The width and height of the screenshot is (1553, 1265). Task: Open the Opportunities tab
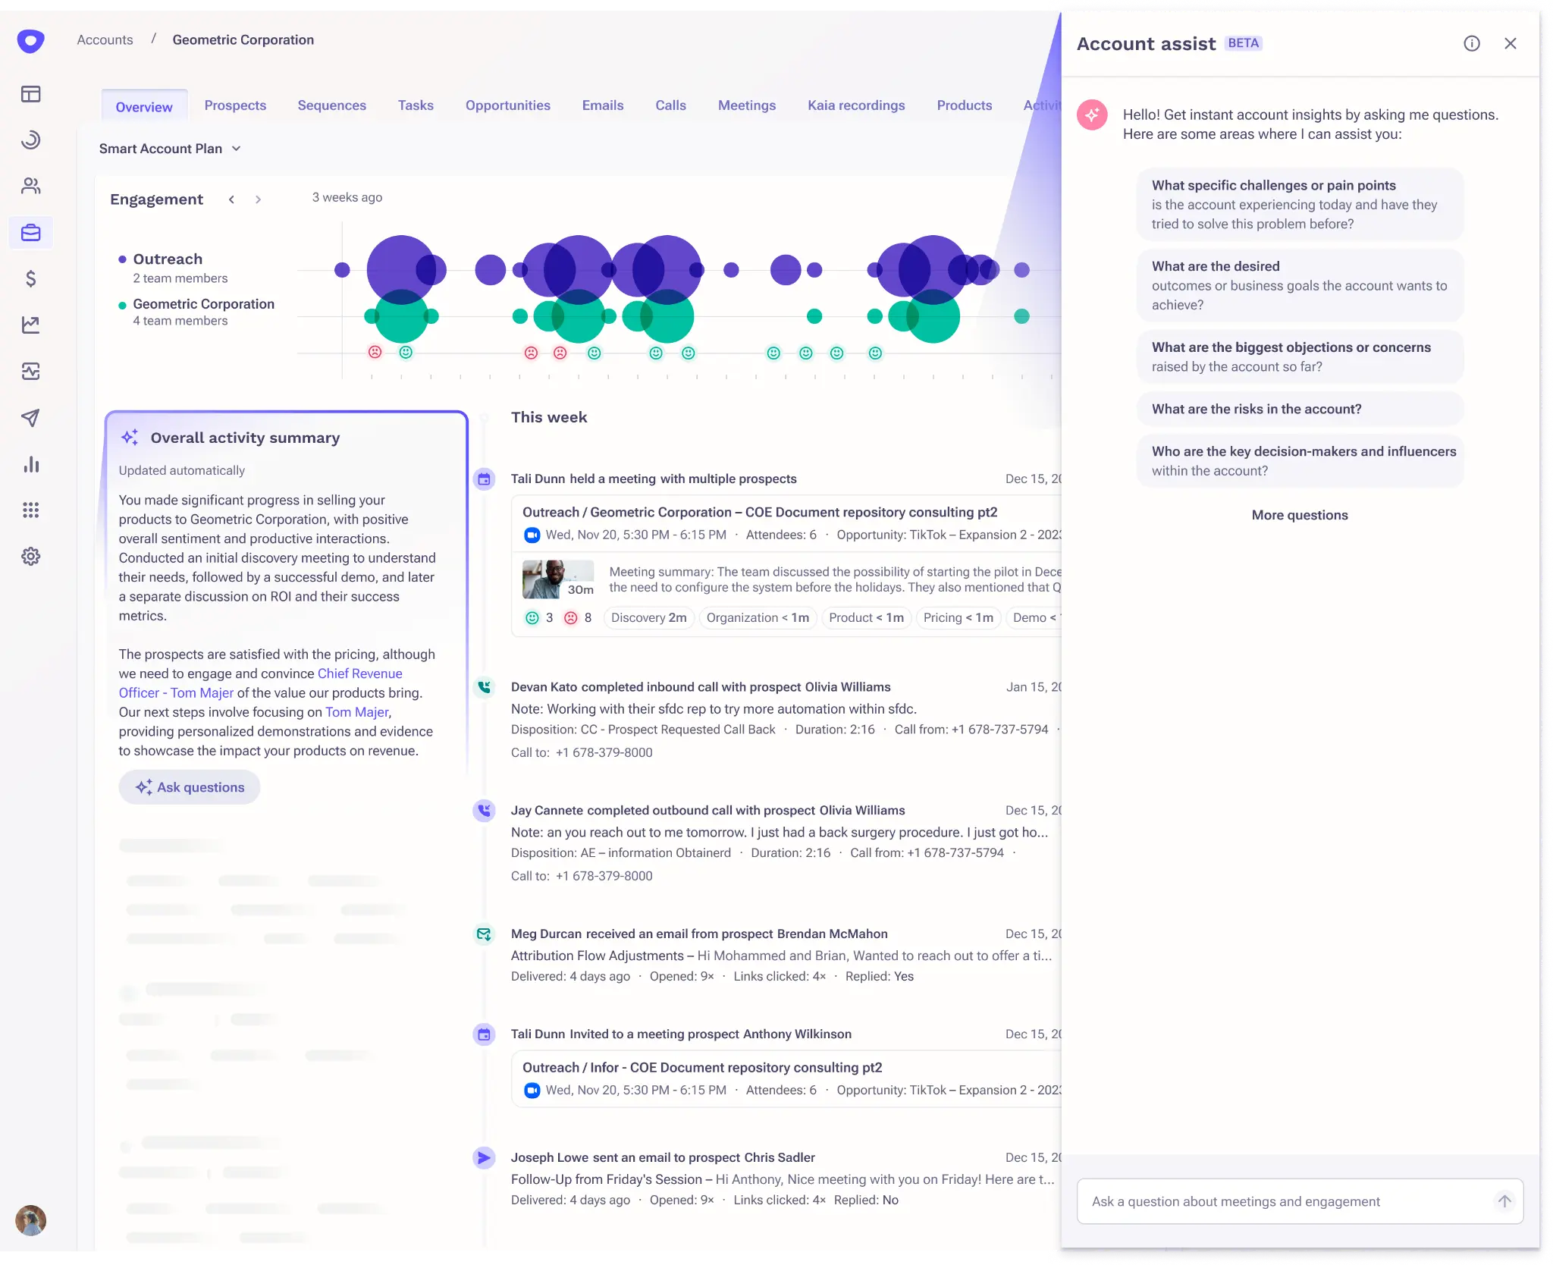(x=507, y=105)
